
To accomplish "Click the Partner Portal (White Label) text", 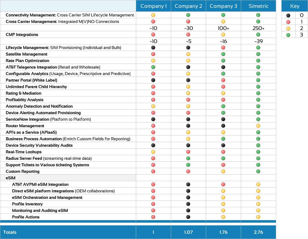I will click(x=31, y=80).
